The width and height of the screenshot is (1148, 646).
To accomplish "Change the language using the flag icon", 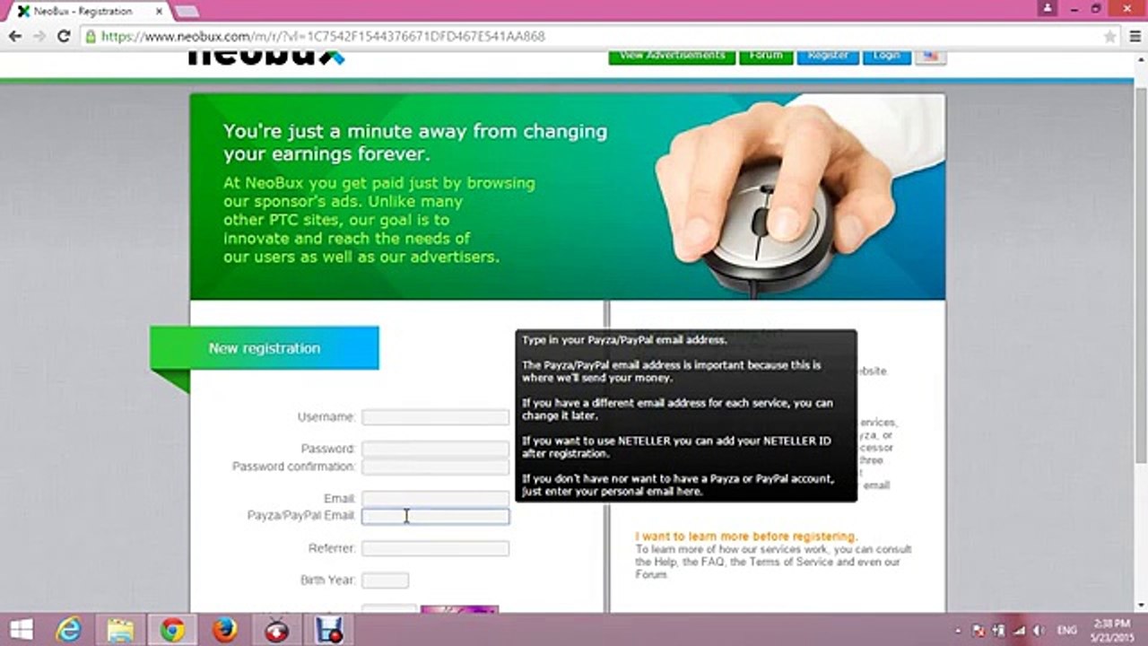I will [930, 56].
